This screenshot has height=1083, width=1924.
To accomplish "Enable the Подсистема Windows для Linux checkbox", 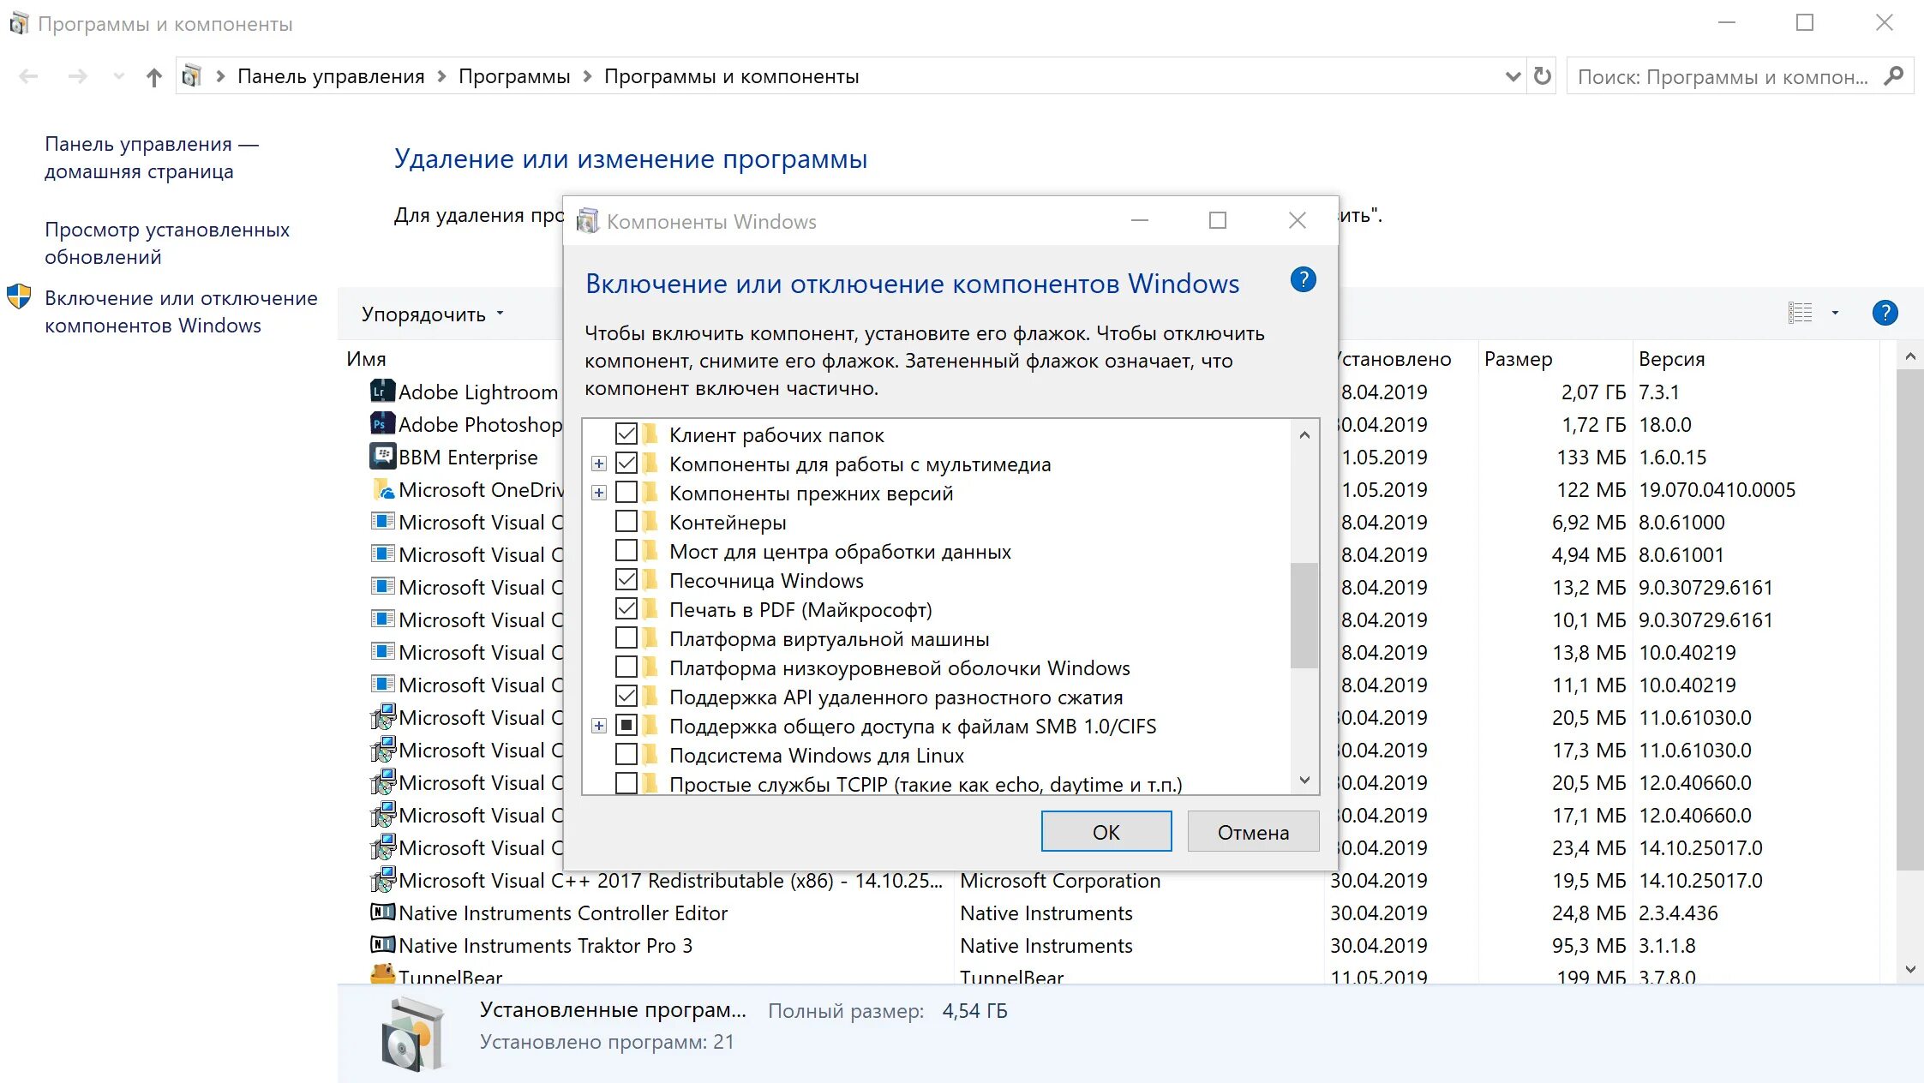I will pos(626,755).
